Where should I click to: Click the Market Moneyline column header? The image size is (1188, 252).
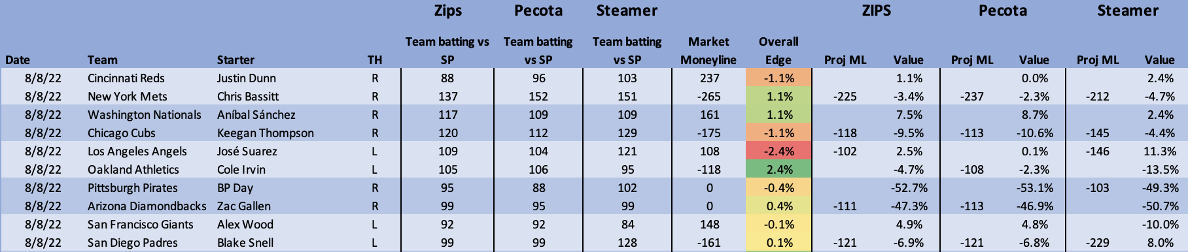708,50
